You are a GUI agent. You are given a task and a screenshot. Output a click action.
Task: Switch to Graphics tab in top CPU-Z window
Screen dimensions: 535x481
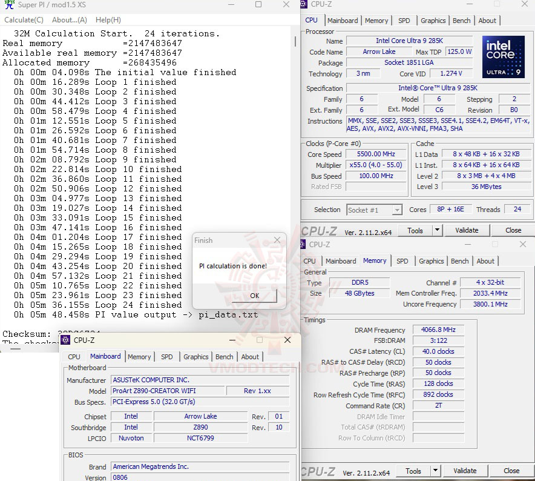[433, 21]
